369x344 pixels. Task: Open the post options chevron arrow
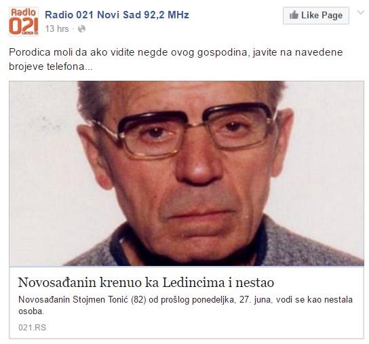click(x=361, y=12)
